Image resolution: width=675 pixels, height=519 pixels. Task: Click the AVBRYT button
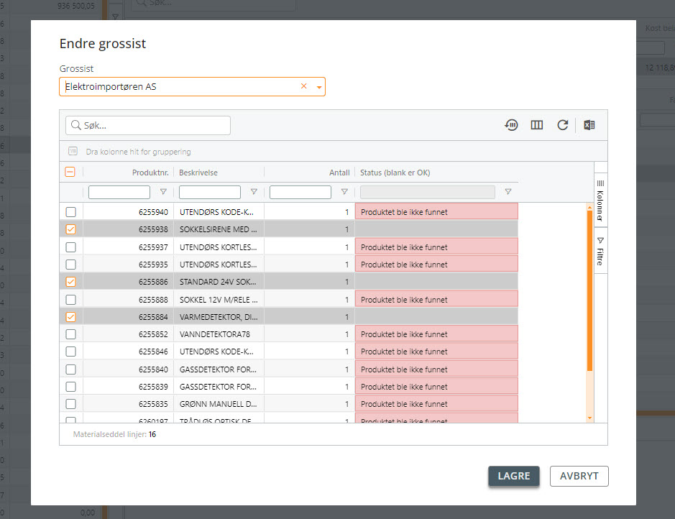[x=579, y=476]
